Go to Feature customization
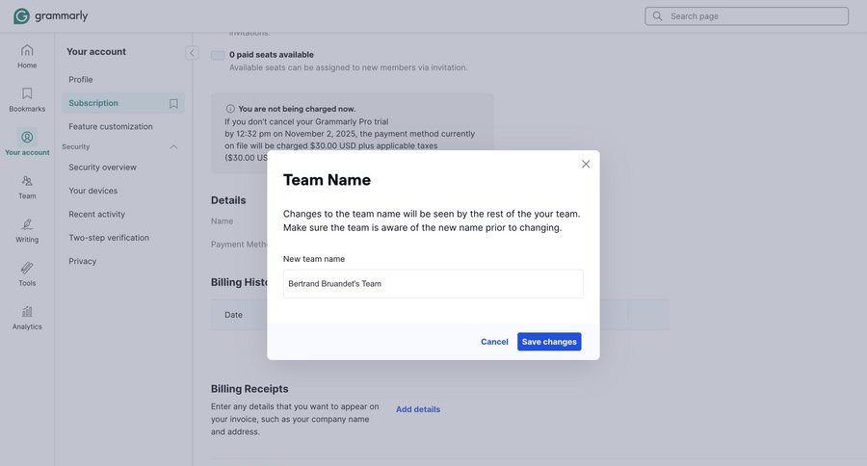The height and width of the screenshot is (466, 867). [111, 126]
